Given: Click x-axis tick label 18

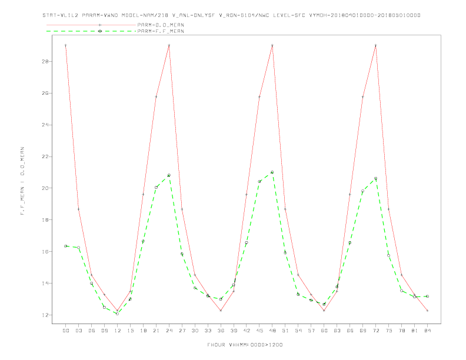Looking at the screenshot, I should click(x=143, y=331).
